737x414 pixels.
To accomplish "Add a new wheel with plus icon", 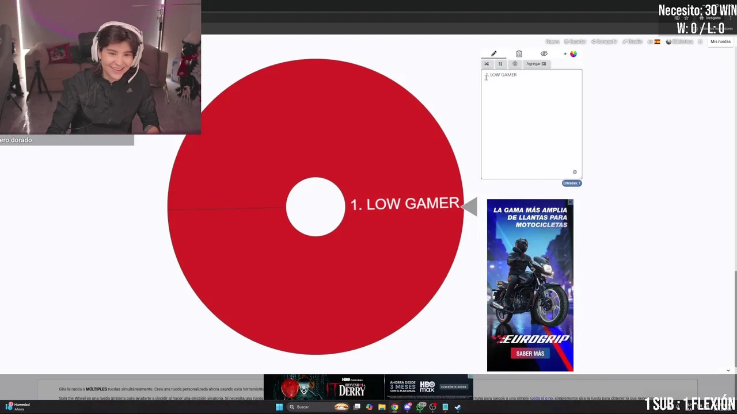I will [x=565, y=54].
